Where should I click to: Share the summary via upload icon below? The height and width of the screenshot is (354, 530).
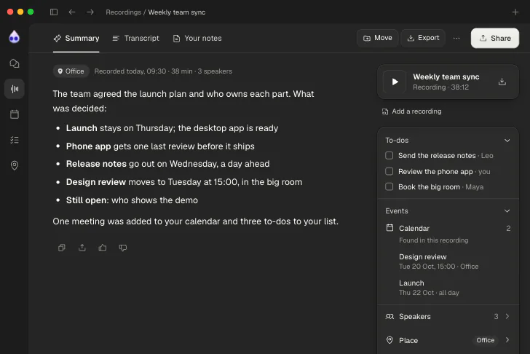click(82, 248)
